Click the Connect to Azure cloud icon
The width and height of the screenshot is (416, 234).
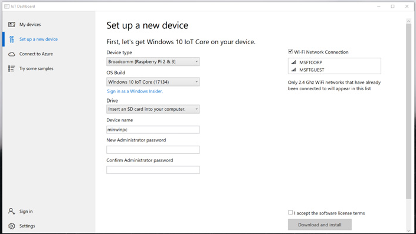(x=12, y=54)
